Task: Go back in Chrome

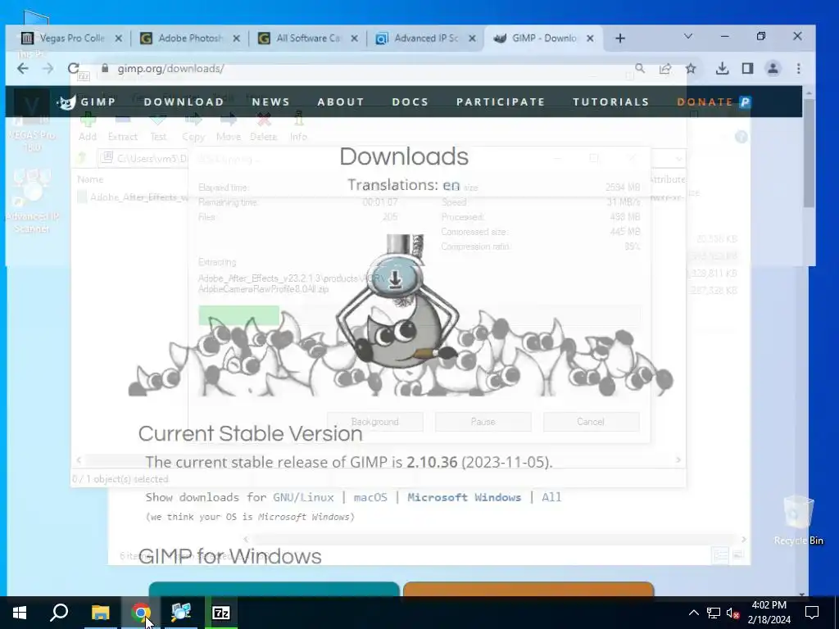Action: [x=22, y=69]
